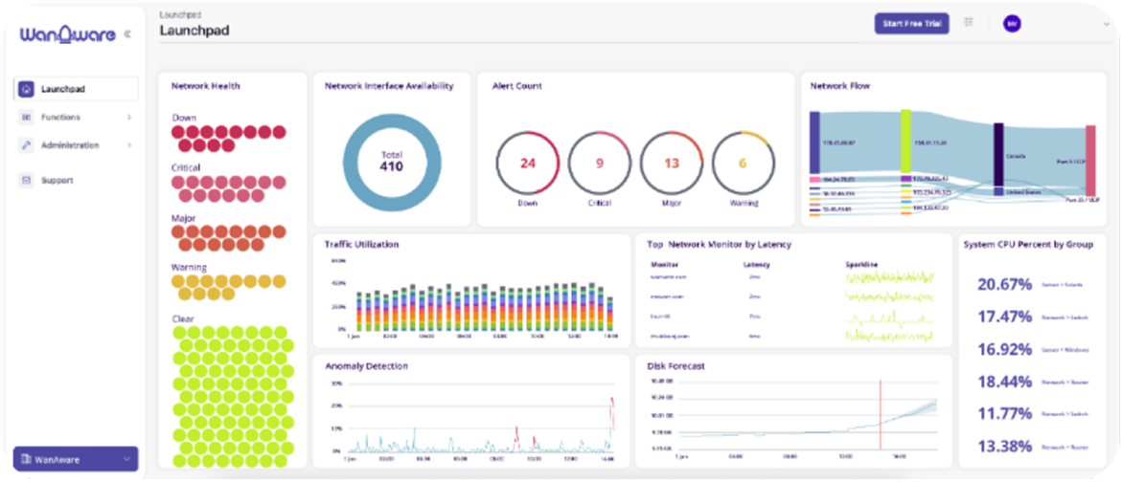Click the 11.77% CPU value
Viewport: 1122px width, 482px height.
pyautogui.click(x=1005, y=413)
